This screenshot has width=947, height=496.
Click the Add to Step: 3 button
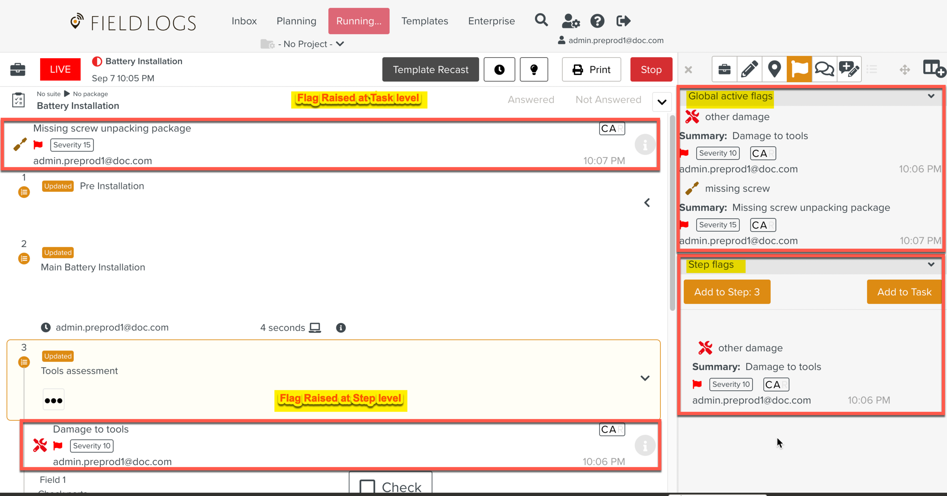[x=727, y=292]
